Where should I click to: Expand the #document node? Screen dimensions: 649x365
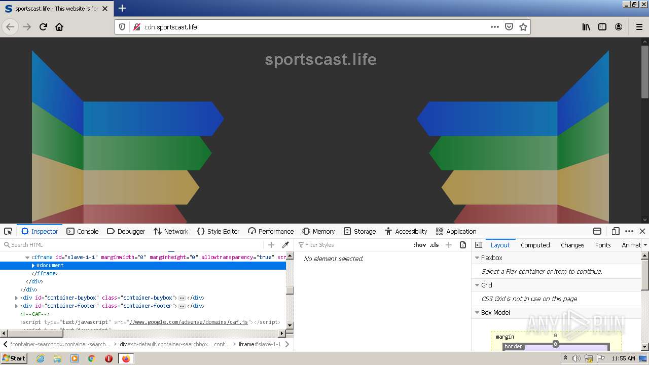33,266
